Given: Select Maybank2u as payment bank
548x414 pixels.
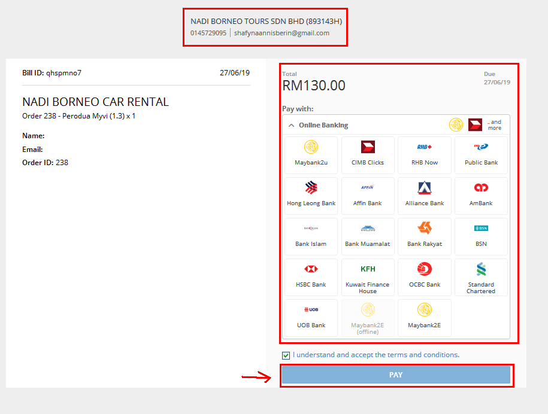Looking at the screenshot, I should tap(311, 154).
